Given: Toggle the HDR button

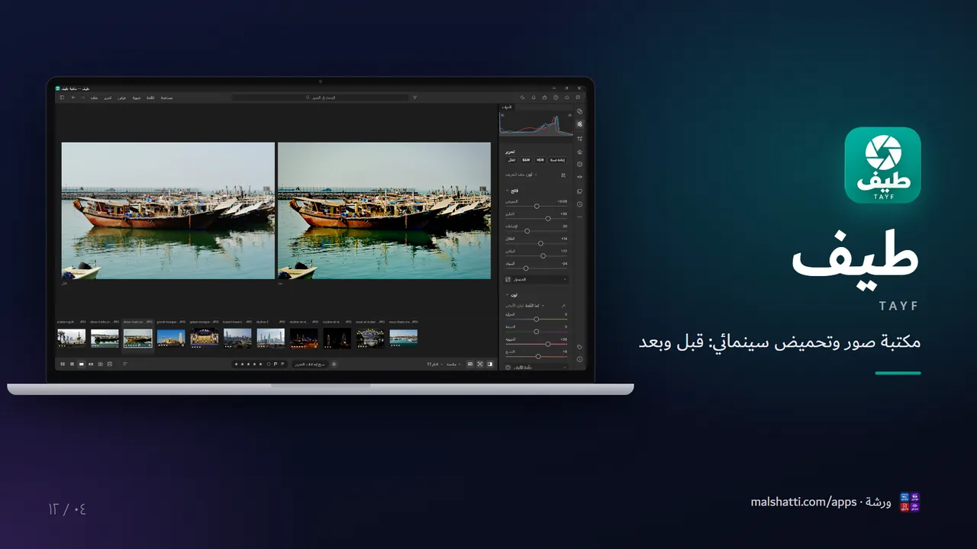Looking at the screenshot, I should (540, 160).
